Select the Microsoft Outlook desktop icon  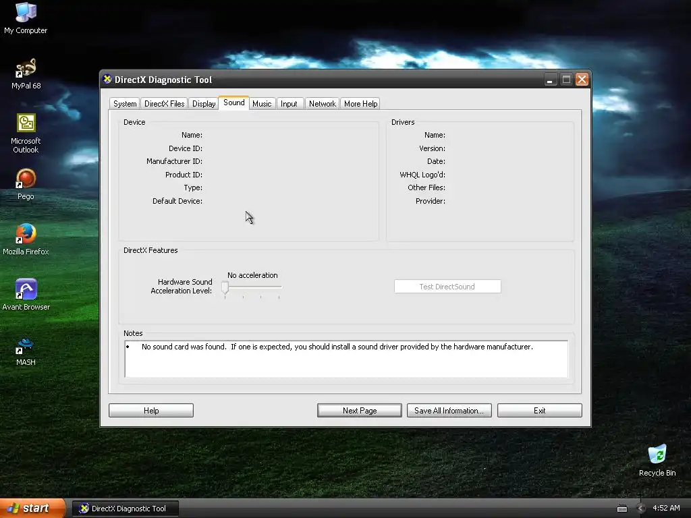pyautogui.click(x=26, y=134)
